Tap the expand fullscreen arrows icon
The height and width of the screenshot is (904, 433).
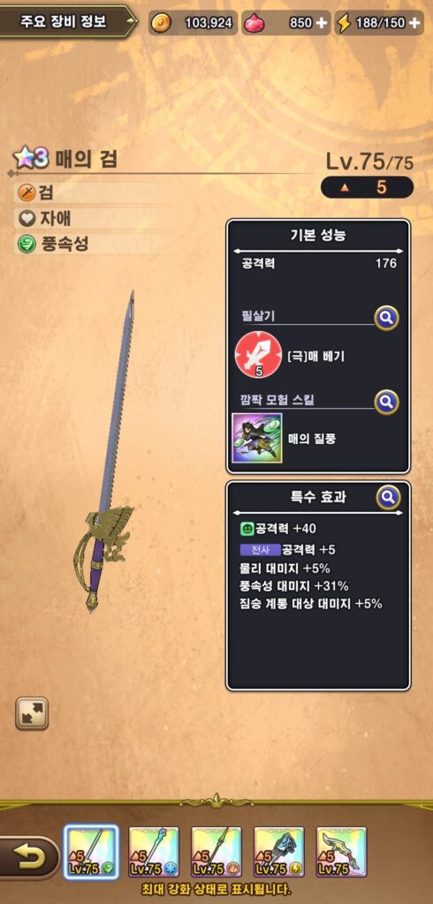(x=32, y=713)
